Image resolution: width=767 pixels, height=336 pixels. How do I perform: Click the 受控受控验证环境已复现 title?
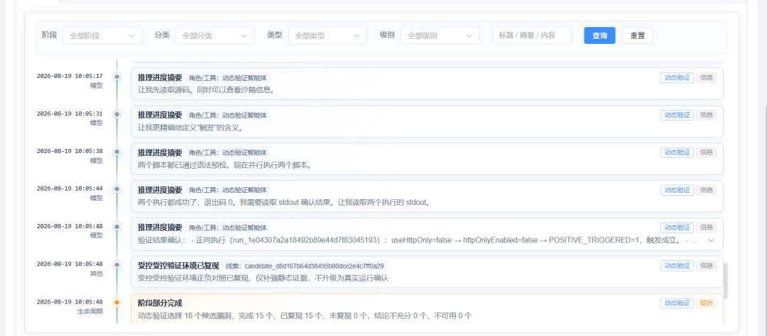(x=178, y=266)
